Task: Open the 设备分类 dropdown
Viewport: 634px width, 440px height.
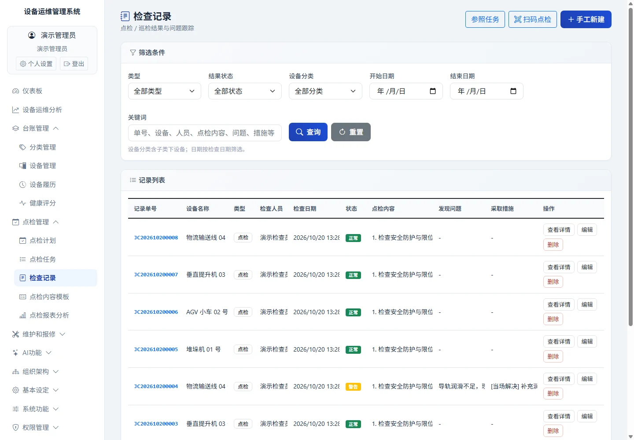Action: coord(325,91)
